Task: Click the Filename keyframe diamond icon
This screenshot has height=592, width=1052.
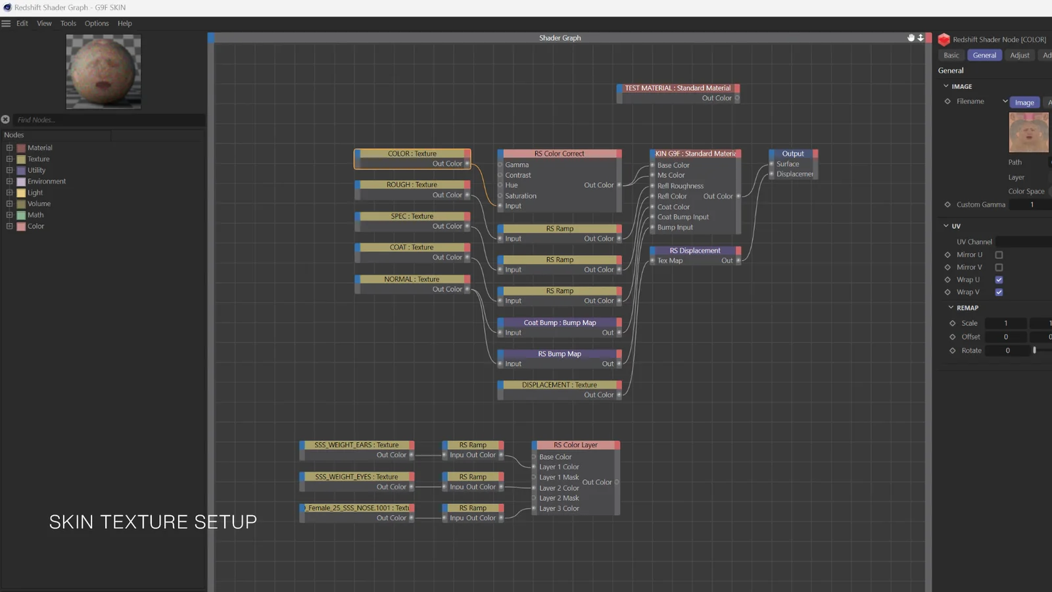Action: tap(947, 101)
